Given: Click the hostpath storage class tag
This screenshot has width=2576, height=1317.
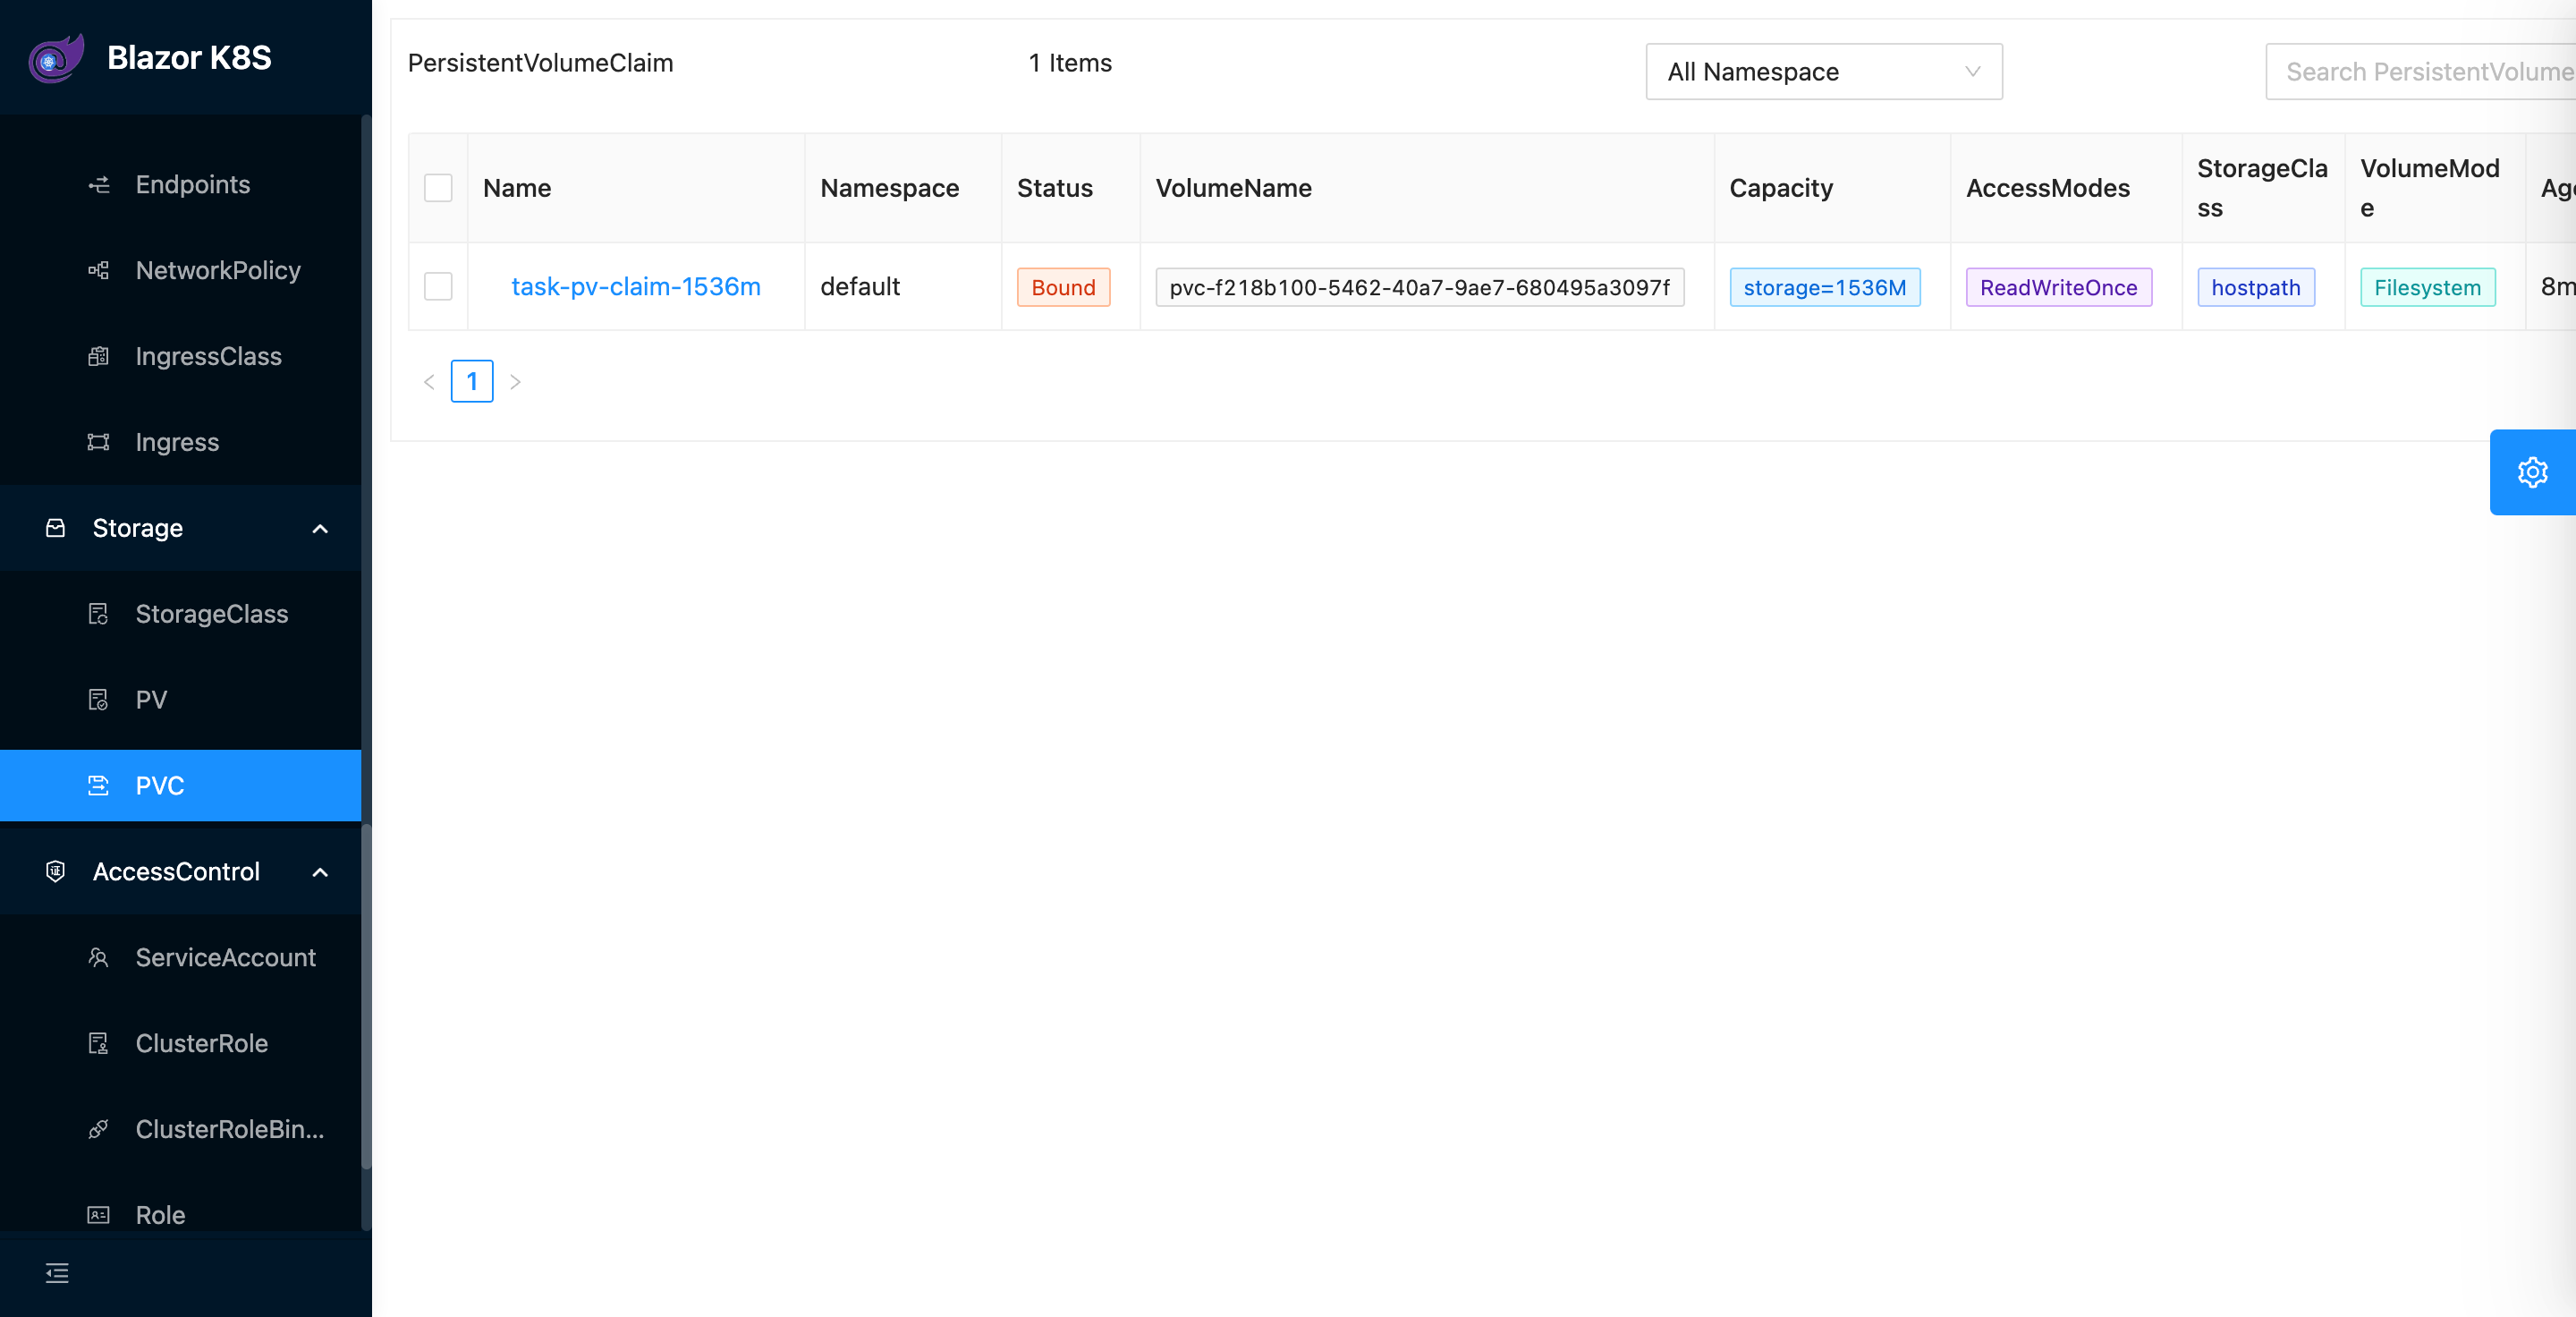Looking at the screenshot, I should (2255, 288).
